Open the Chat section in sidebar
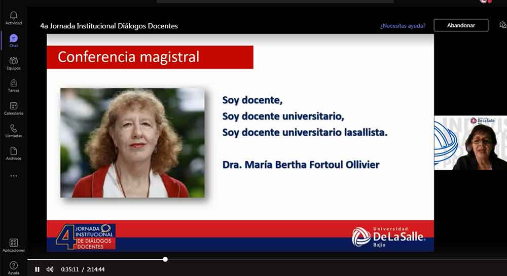Image resolution: width=507 pixels, height=276 pixels. point(14,41)
